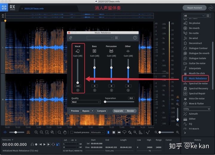Open the Spectral Repair module
The image size is (215, 155).
pyautogui.click(x=194, y=93)
